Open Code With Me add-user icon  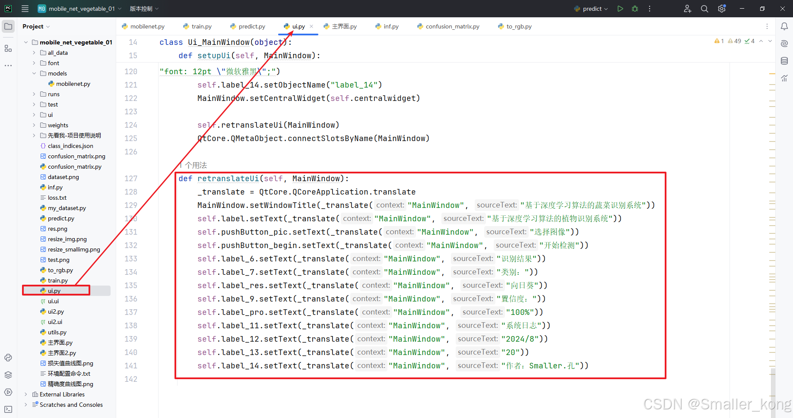(x=688, y=9)
